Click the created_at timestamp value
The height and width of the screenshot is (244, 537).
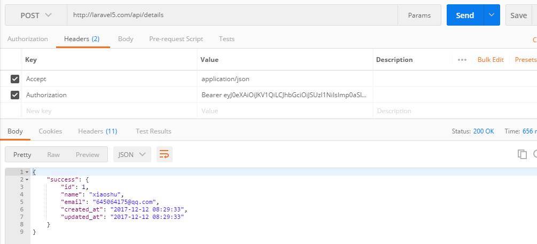coord(147,209)
